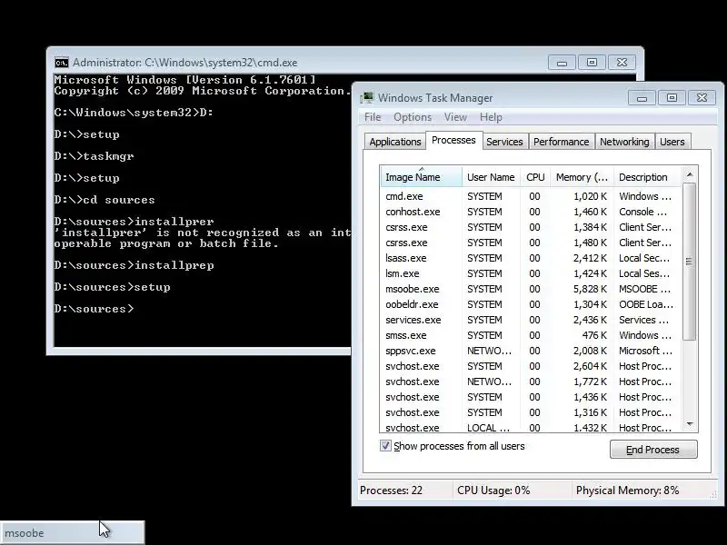Image resolution: width=727 pixels, height=545 pixels.
Task: Select the Processes tab
Action: pyautogui.click(x=453, y=140)
